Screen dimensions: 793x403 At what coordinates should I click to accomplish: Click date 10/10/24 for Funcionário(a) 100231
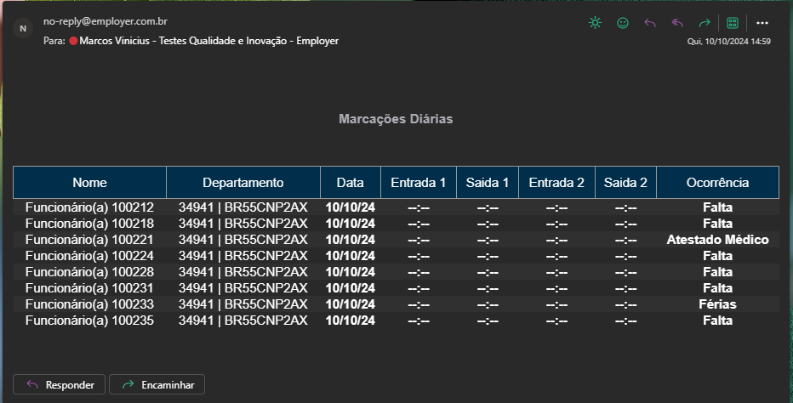click(x=351, y=288)
